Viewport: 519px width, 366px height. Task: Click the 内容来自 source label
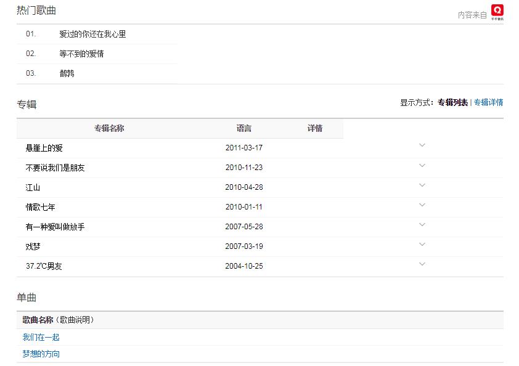pos(472,15)
